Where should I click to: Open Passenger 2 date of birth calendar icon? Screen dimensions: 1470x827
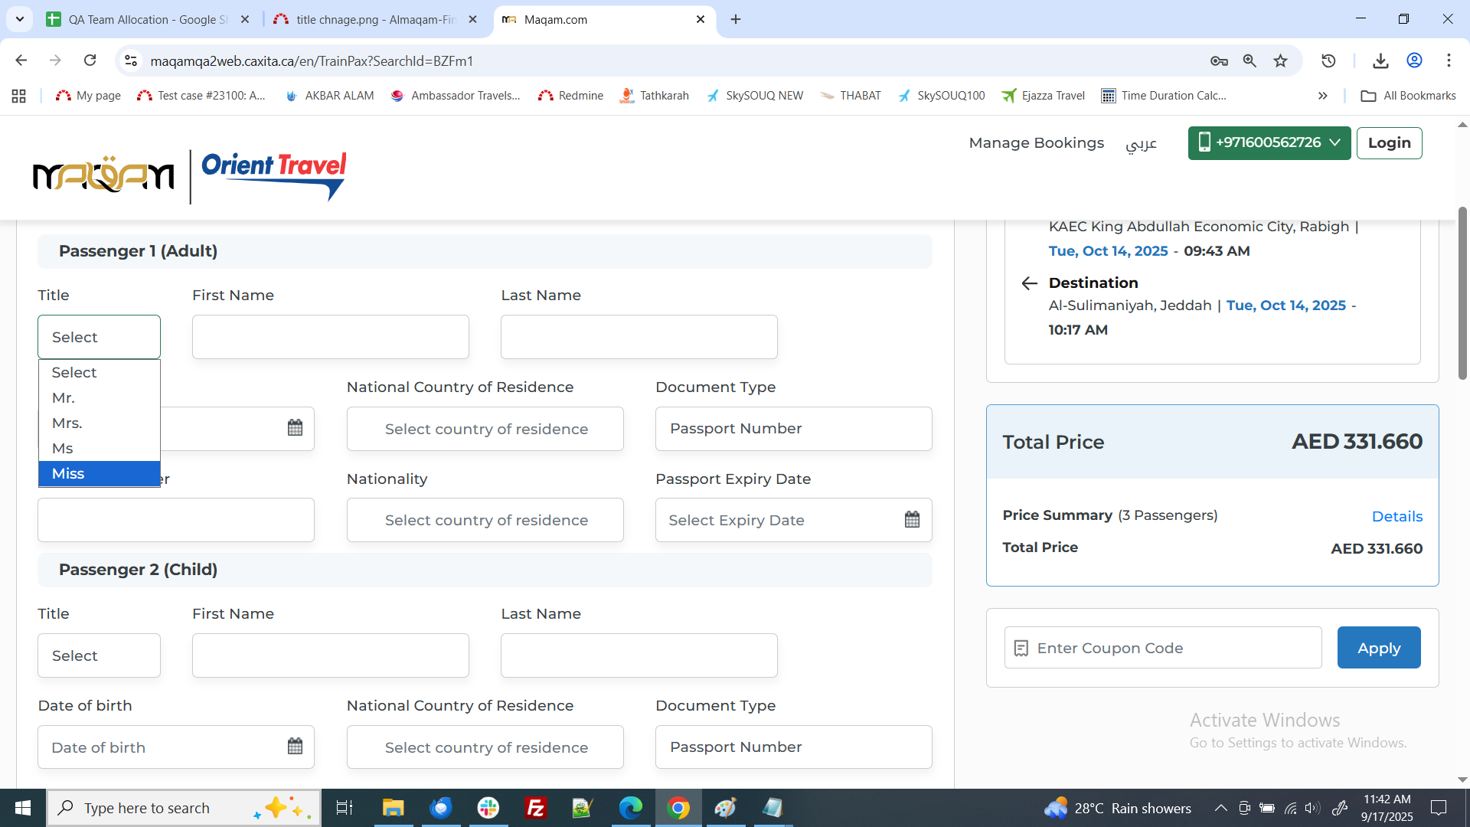[295, 747]
